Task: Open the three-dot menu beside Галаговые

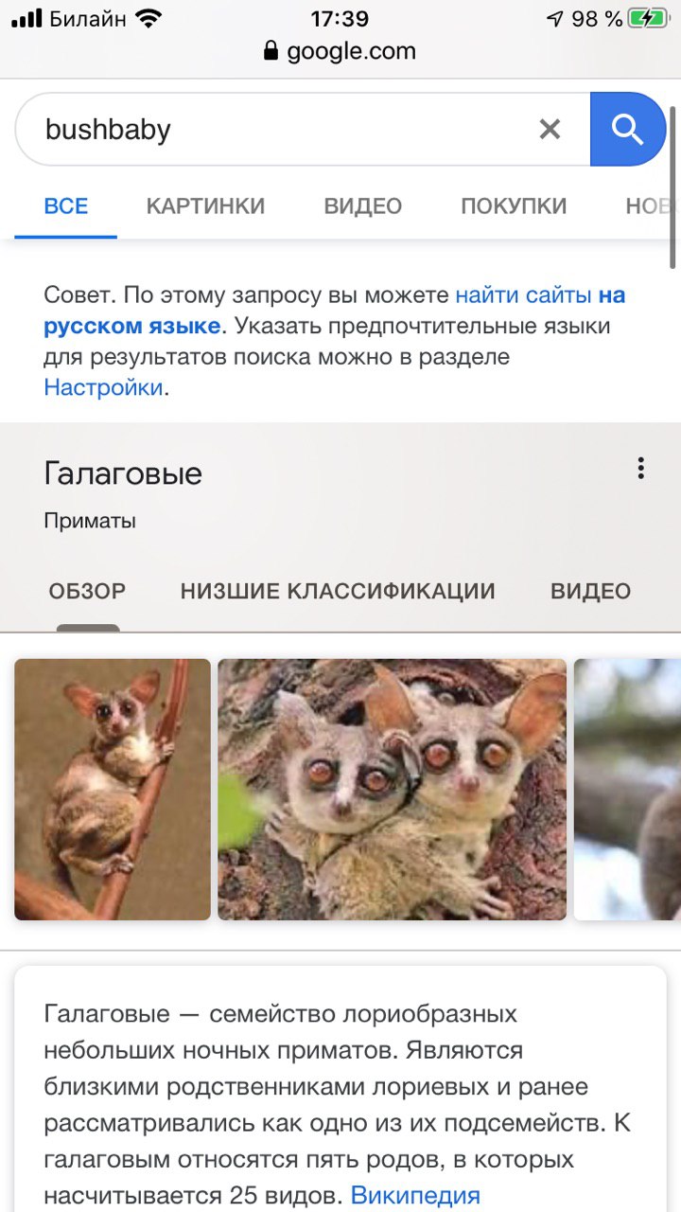Action: tap(640, 468)
